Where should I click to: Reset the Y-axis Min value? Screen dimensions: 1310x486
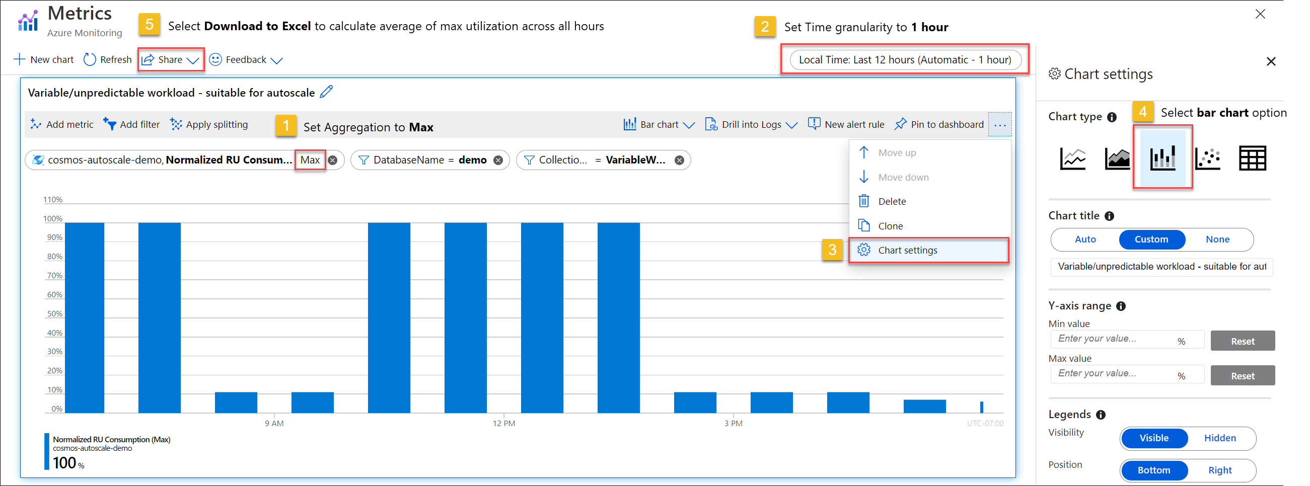(x=1242, y=341)
